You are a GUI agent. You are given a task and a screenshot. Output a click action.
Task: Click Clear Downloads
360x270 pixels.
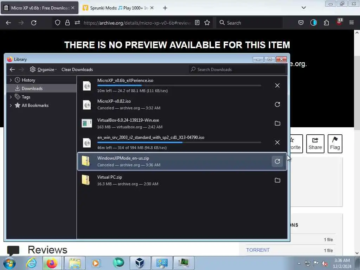[77, 69]
